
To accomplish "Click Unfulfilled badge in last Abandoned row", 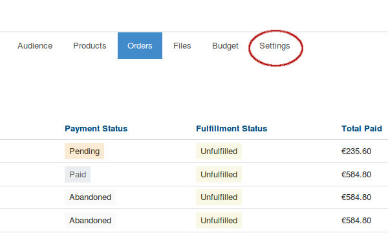I will 219,220.
